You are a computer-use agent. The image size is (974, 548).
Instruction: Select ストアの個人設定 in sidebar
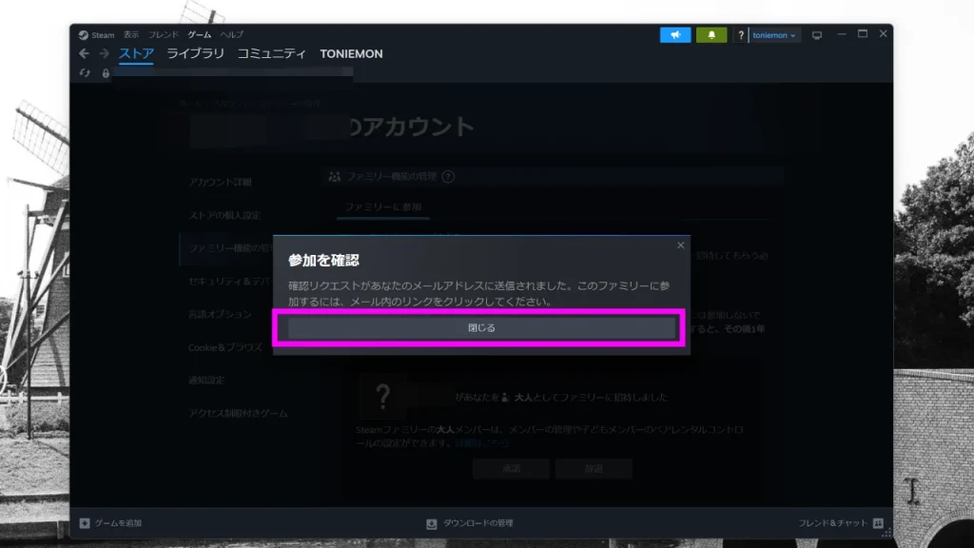pos(224,215)
